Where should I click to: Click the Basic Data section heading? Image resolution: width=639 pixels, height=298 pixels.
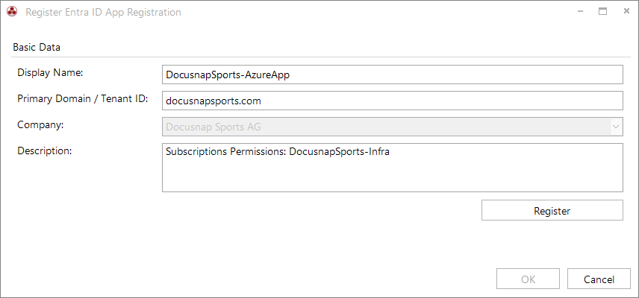click(x=37, y=47)
